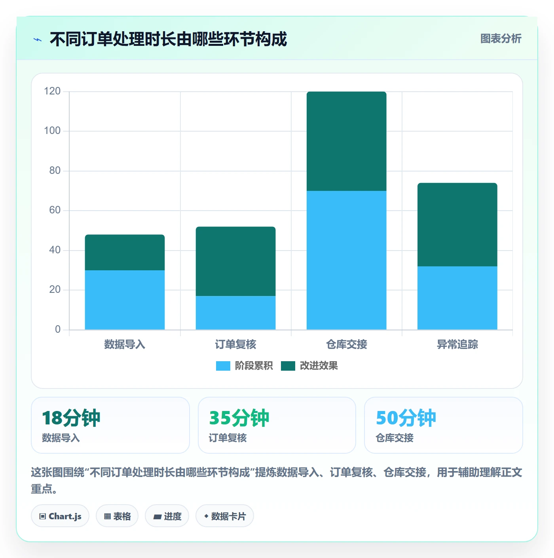This screenshot has height=558, width=554.
Task: Click the chart title 不同订单处理时长由哪些环节构成
Action: (168, 39)
